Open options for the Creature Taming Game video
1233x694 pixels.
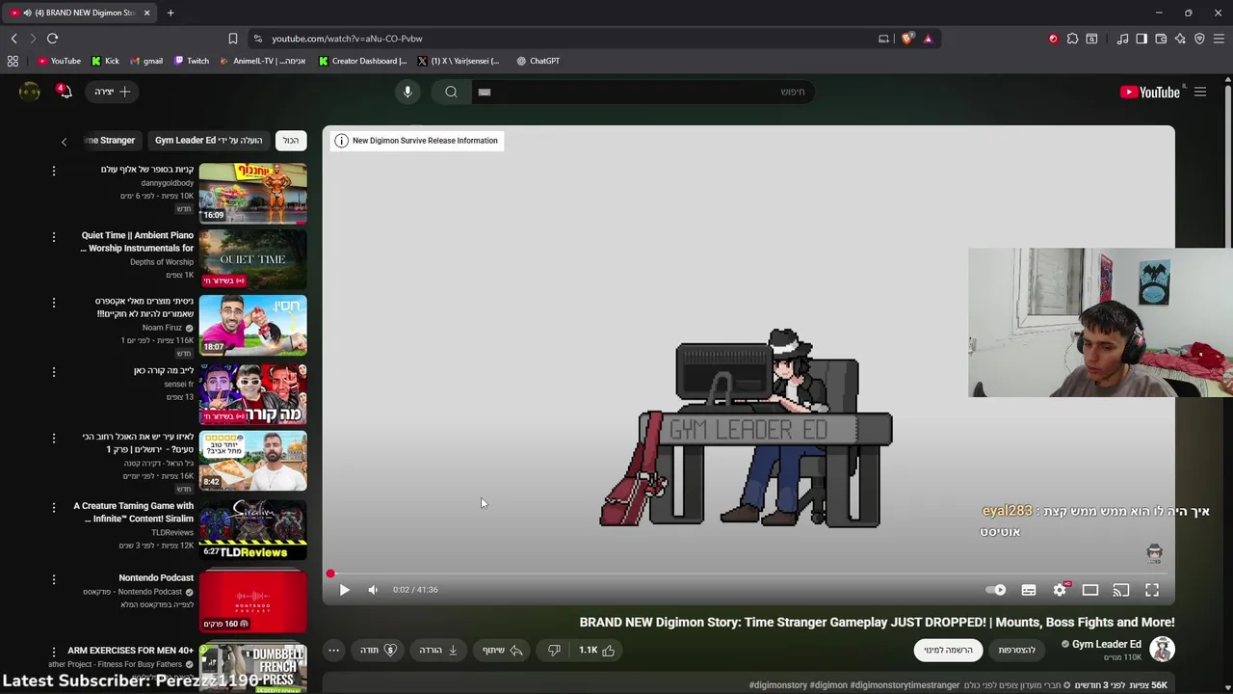54,506
